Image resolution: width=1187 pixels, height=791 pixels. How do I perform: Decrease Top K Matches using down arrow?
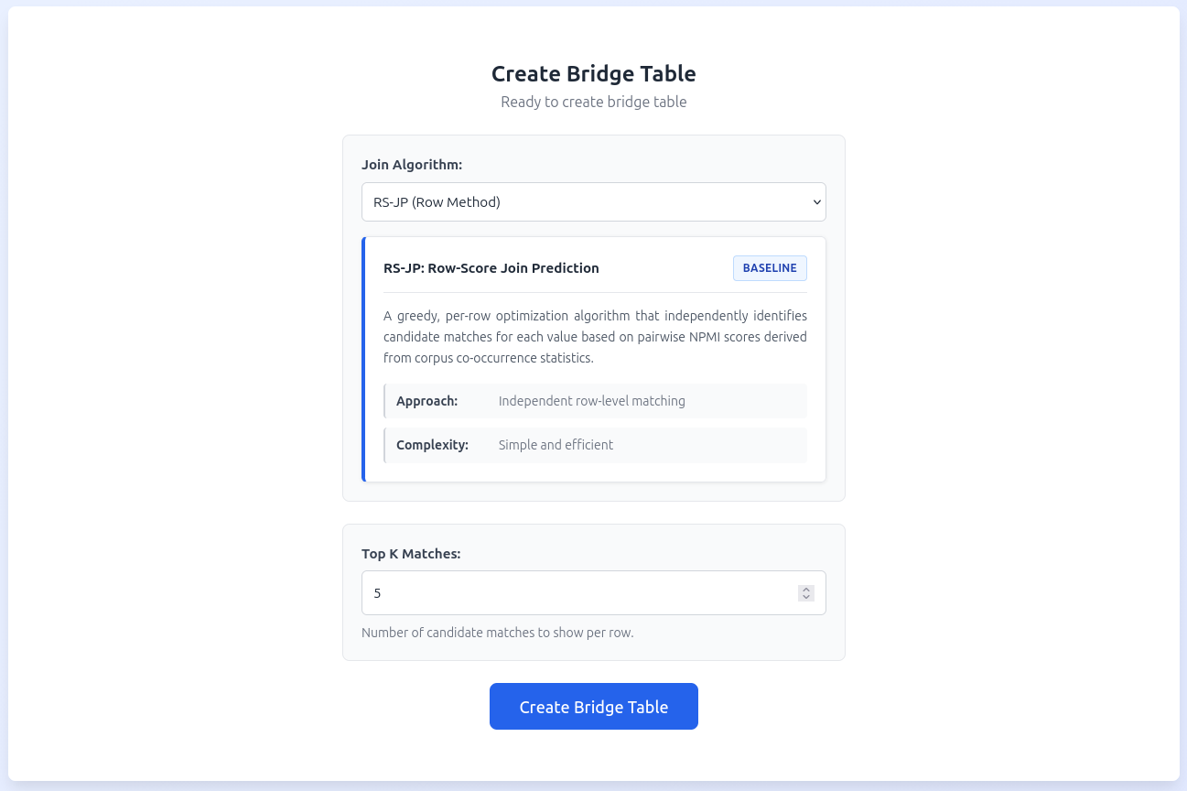point(806,598)
